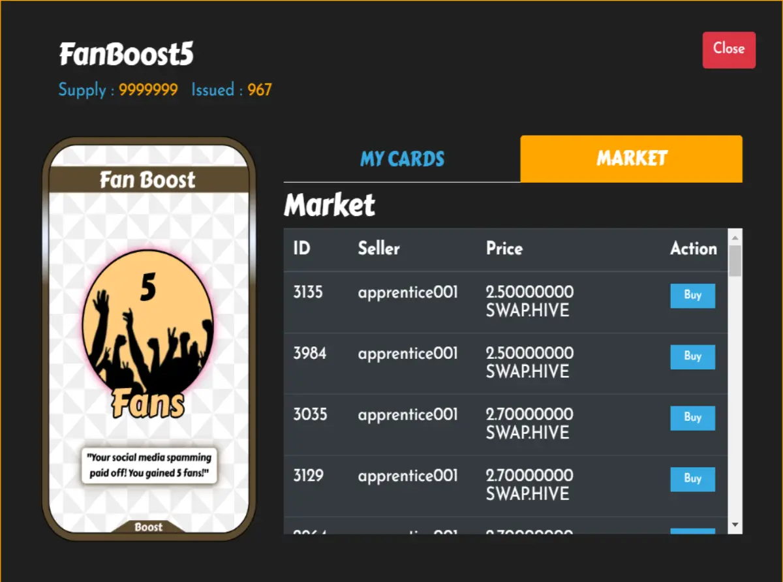Click price 2.70000000 SWAP.HIVE in row 3035
Image resolution: width=783 pixels, height=582 pixels.
(530, 424)
